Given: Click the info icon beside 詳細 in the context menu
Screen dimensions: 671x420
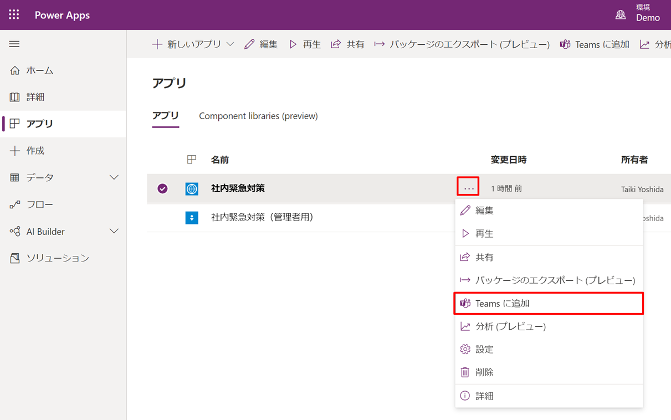Looking at the screenshot, I should [465, 396].
